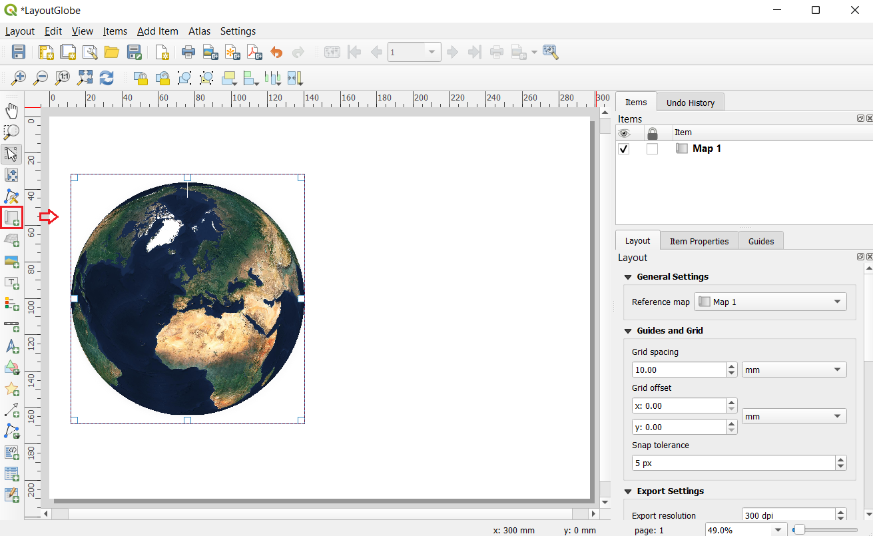This screenshot has width=873, height=536.
Task: Open the Atlas menu
Action: (199, 31)
